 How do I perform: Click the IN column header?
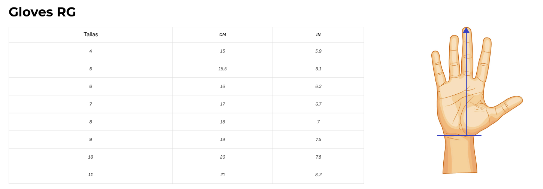click(318, 34)
